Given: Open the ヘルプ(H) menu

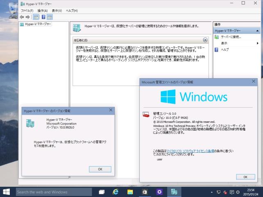Looking at the screenshot, I should 72,11.
